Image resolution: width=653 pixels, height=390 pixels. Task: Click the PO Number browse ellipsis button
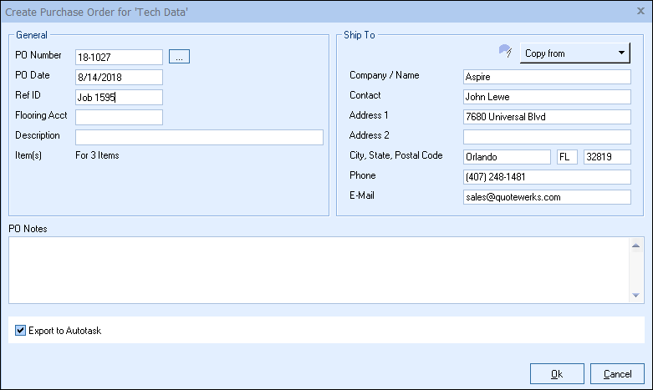180,56
